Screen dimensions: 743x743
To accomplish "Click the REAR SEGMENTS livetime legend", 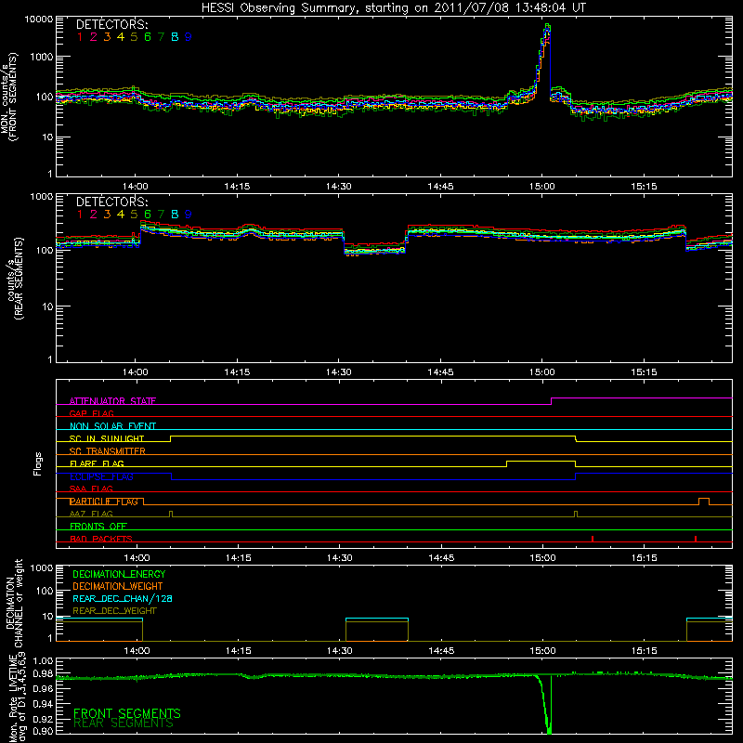I will tap(124, 723).
